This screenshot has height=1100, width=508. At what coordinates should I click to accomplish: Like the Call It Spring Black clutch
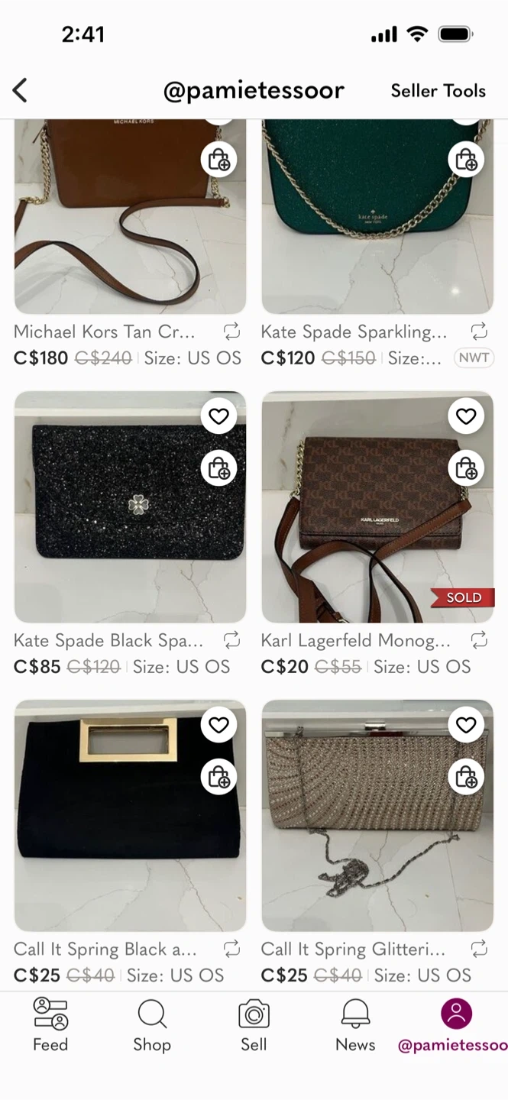(219, 725)
